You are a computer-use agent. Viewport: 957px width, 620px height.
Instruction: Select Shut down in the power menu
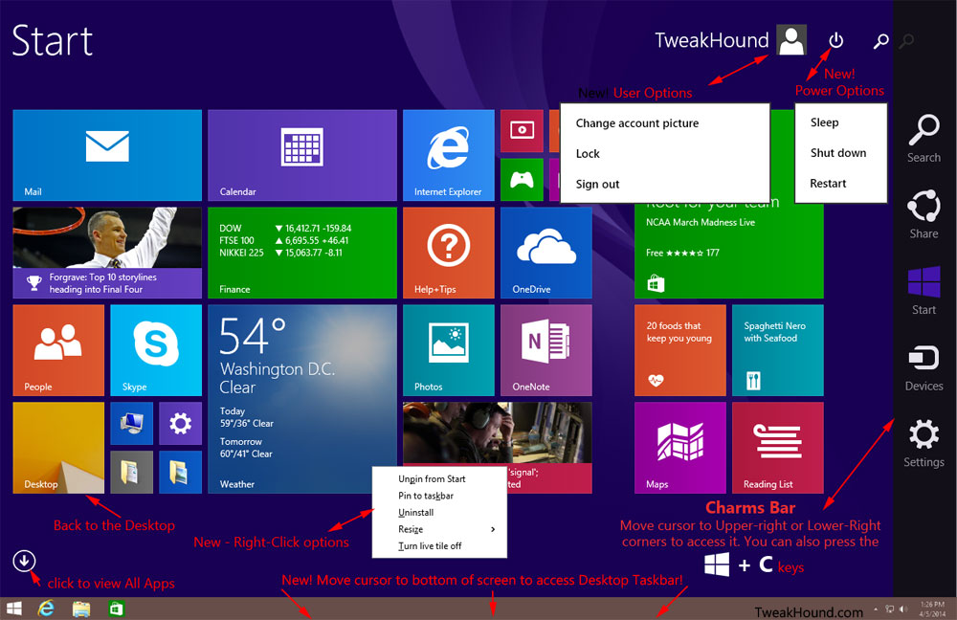pos(838,152)
